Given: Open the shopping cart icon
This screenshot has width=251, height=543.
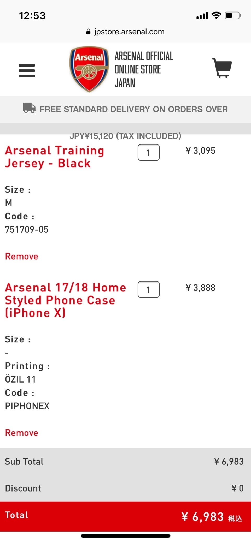Looking at the screenshot, I should [x=222, y=68].
